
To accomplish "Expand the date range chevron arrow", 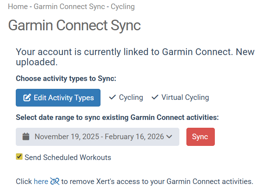I will [169, 137].
